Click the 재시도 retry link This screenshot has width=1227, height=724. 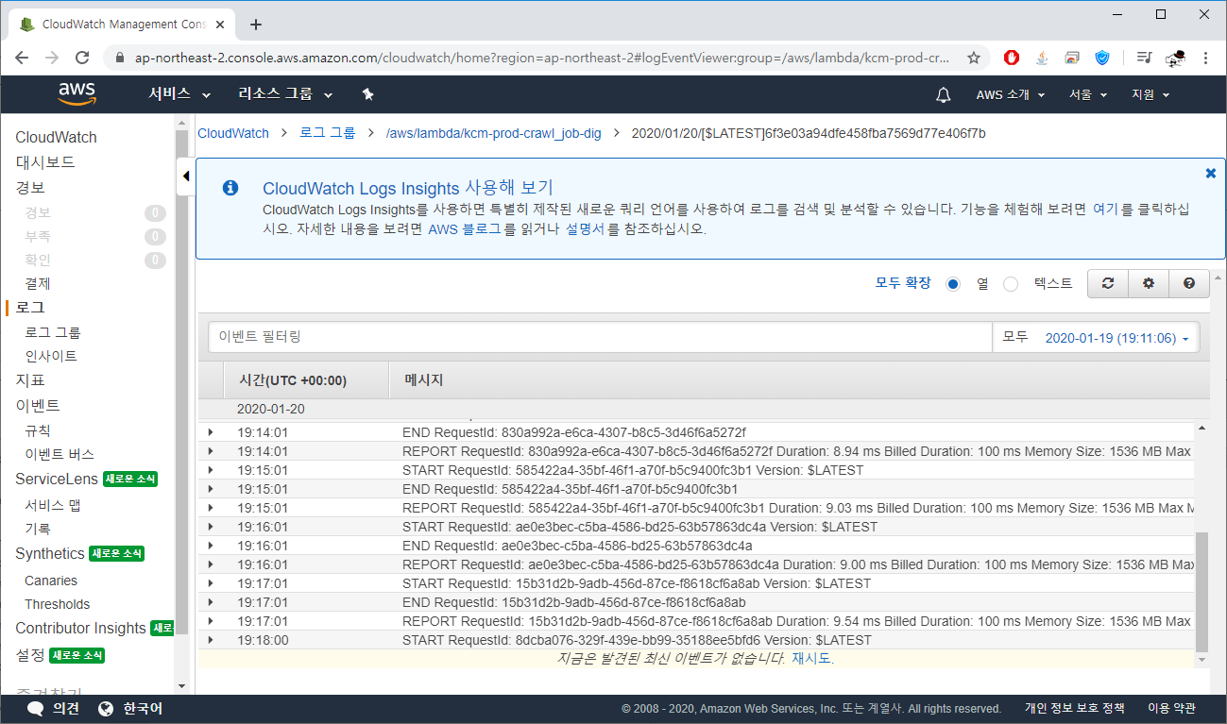pyautogui.click(x=811, y=658)
